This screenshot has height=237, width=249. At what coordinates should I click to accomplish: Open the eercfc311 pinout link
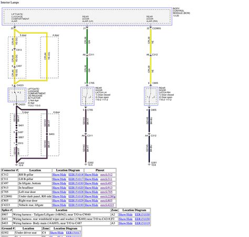106,179
